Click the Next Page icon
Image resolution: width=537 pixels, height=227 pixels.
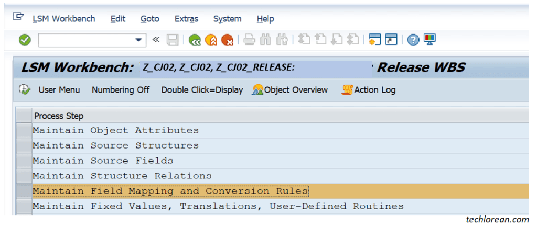[337, 40]
